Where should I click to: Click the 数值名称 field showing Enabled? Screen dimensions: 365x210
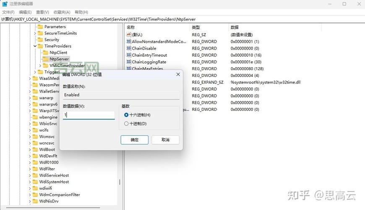[121, 95]
